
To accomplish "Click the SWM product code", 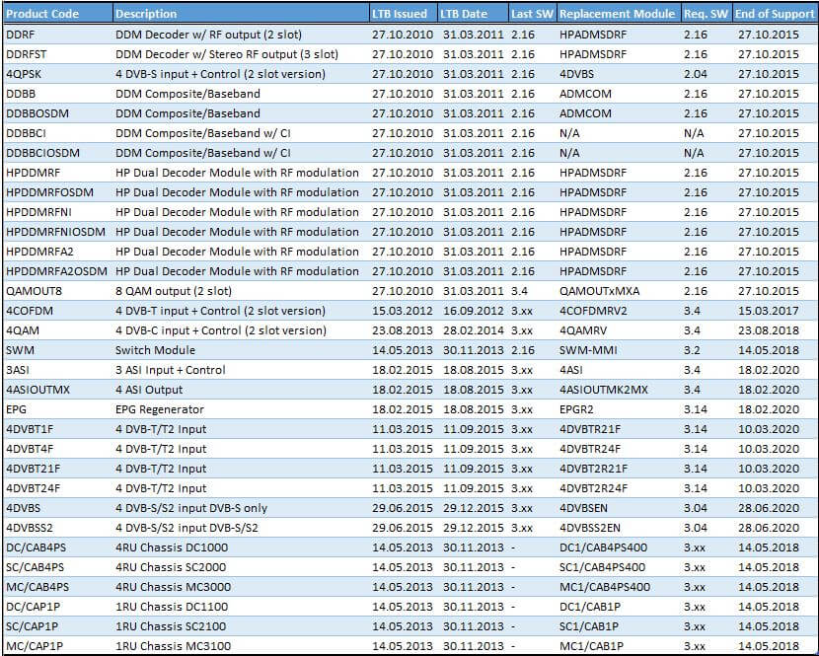I will click(x=20, y=350).
